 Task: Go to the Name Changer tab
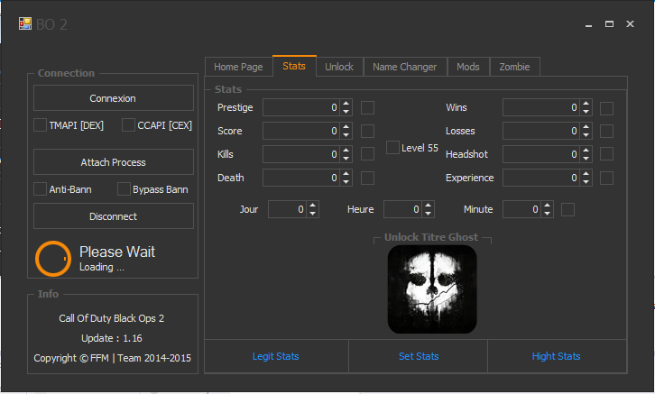[x=405, y=67]
